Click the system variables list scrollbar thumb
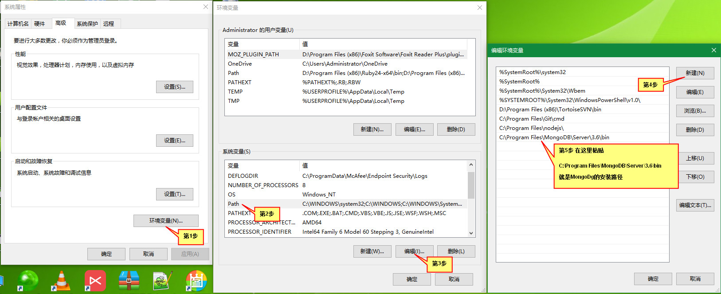Image resolution: width=721 pixels, height=294 pixels. pos(471,185)
